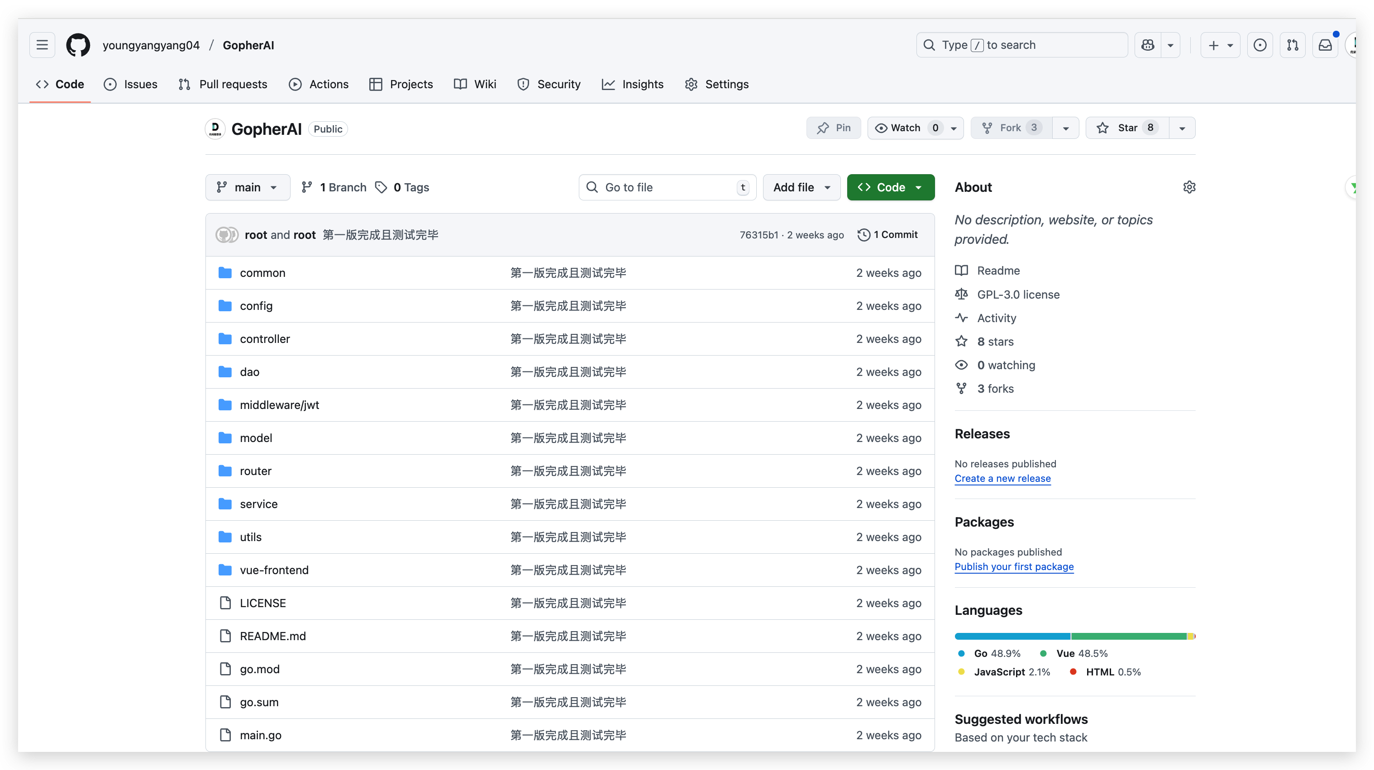Open the pull requests header icon

(x=1293, y=45)
